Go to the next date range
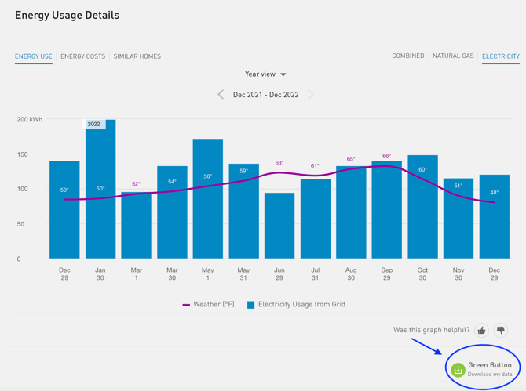 pos(311,94)
